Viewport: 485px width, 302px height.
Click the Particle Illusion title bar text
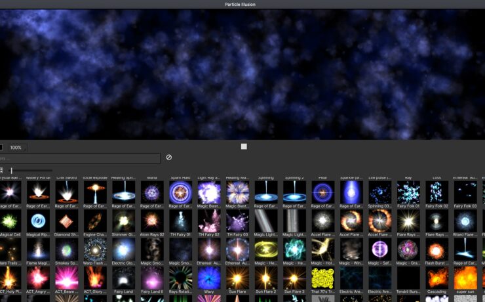pyautogui.click(x=241, y=5)
